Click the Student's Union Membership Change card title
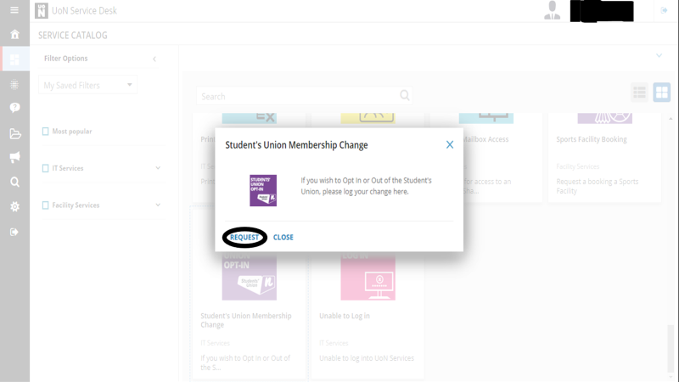The height and width of the screenshot is (382, 679). click(x=246, y=320)
